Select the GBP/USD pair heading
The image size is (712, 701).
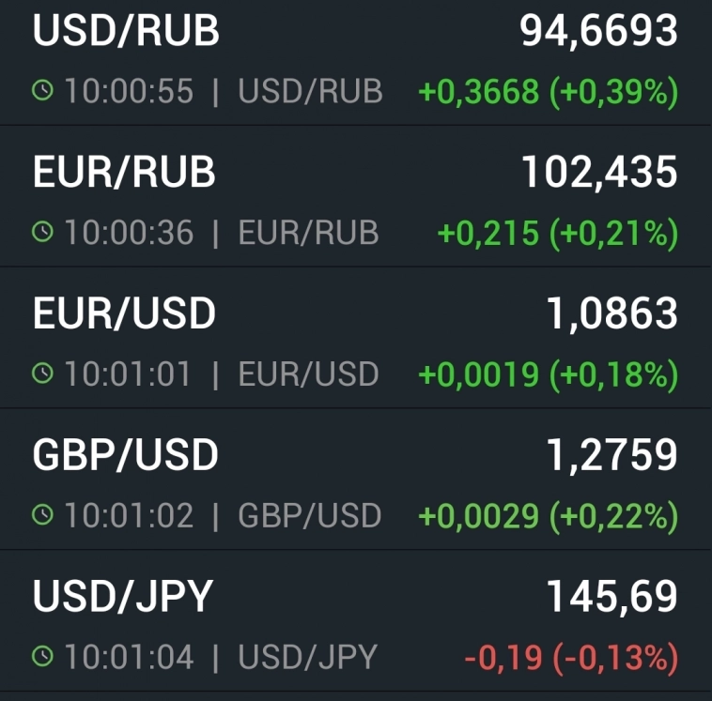(x=125, y=455)
